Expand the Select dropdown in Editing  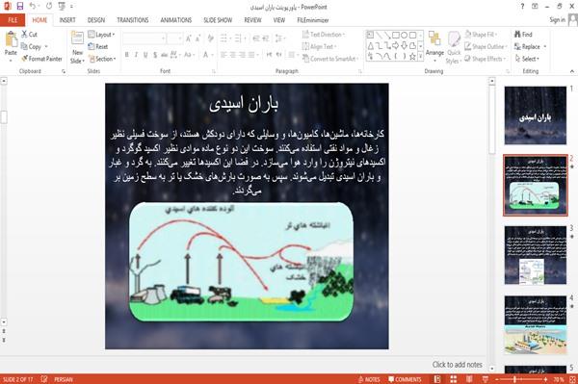click(x=527, y=59)
